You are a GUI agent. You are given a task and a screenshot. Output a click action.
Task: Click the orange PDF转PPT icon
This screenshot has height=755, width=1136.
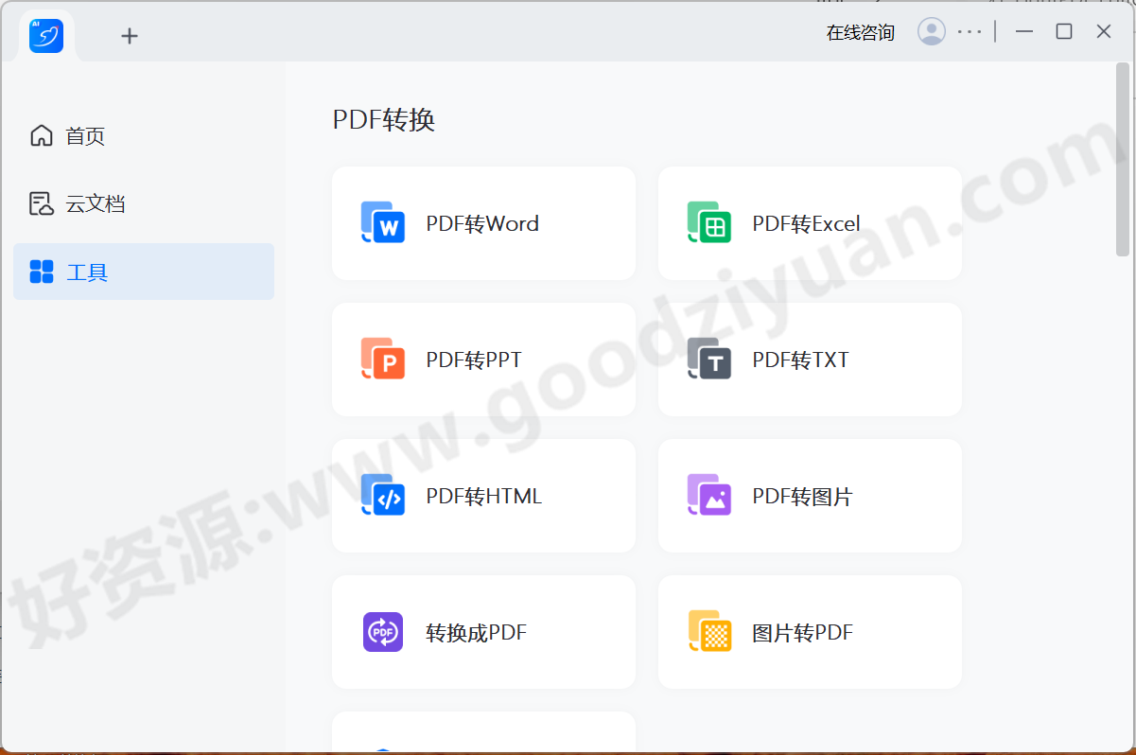pyautogui.click(x=383, y=360)
